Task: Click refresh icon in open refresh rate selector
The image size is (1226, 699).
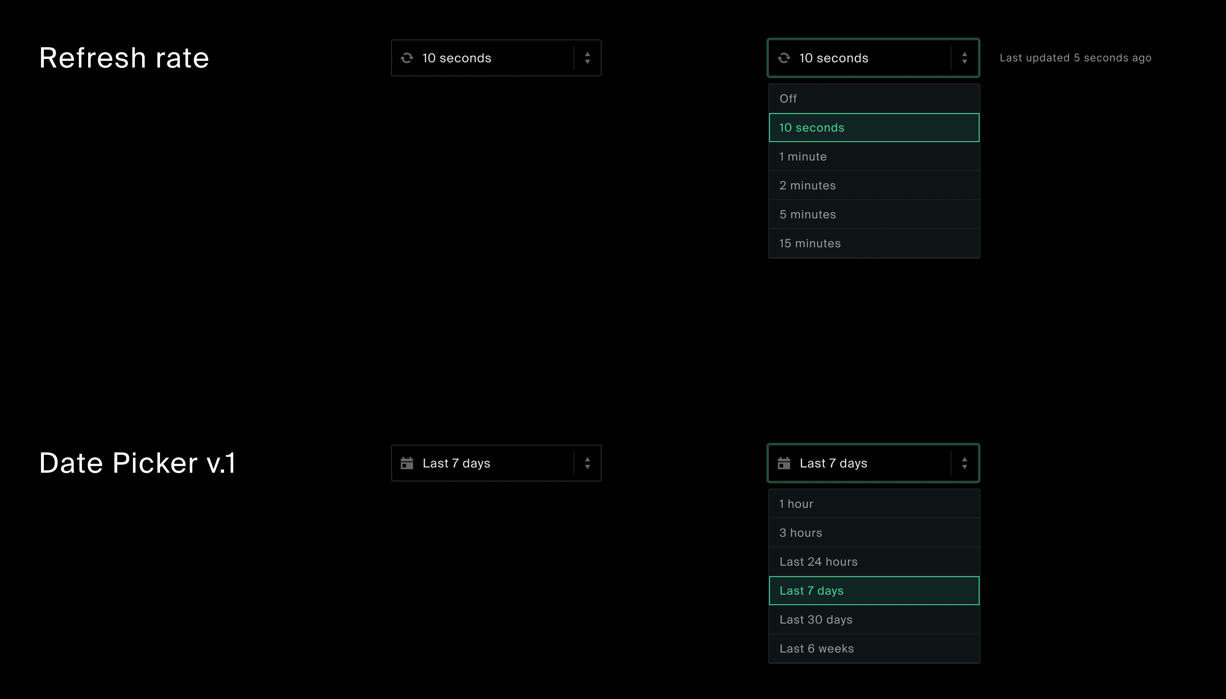Action: click(x=784, y=58)
